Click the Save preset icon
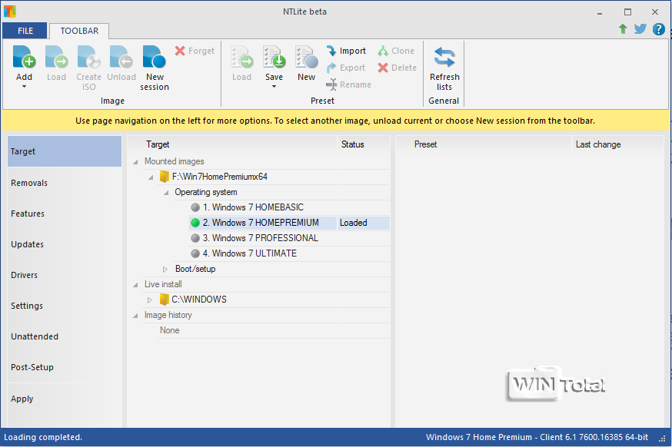This screenshot has width=672, height=447. click(274, 58)
